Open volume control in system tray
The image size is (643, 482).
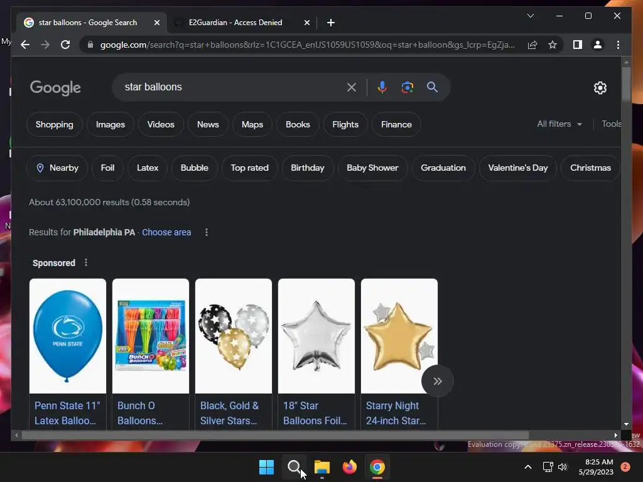point(563,467)
